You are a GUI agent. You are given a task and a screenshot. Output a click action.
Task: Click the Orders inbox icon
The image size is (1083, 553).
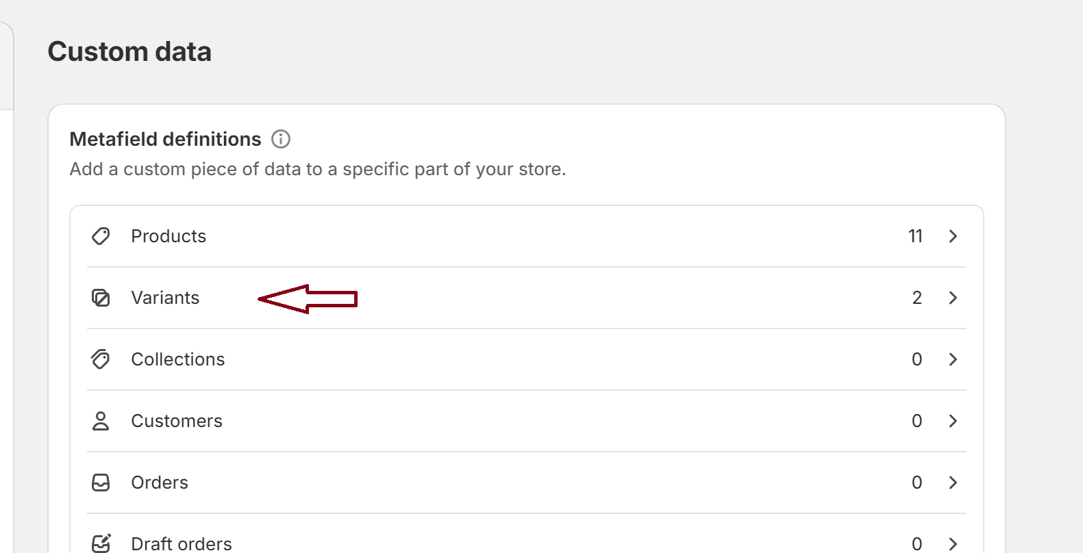[101, 483]
